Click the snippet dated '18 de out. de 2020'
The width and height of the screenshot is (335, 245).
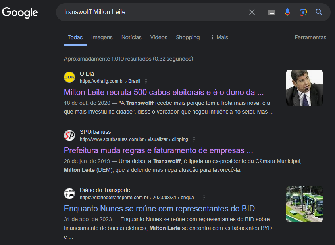click(x=169, y=107)
